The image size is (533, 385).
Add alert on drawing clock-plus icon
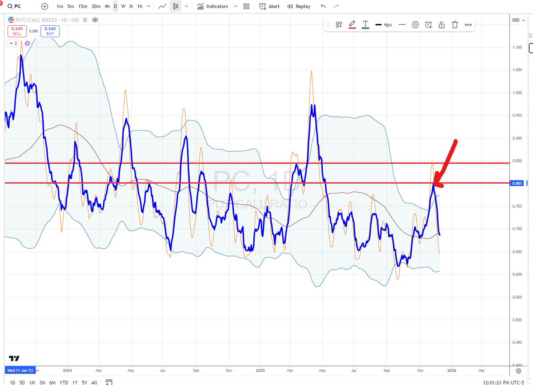pos(428,25)
